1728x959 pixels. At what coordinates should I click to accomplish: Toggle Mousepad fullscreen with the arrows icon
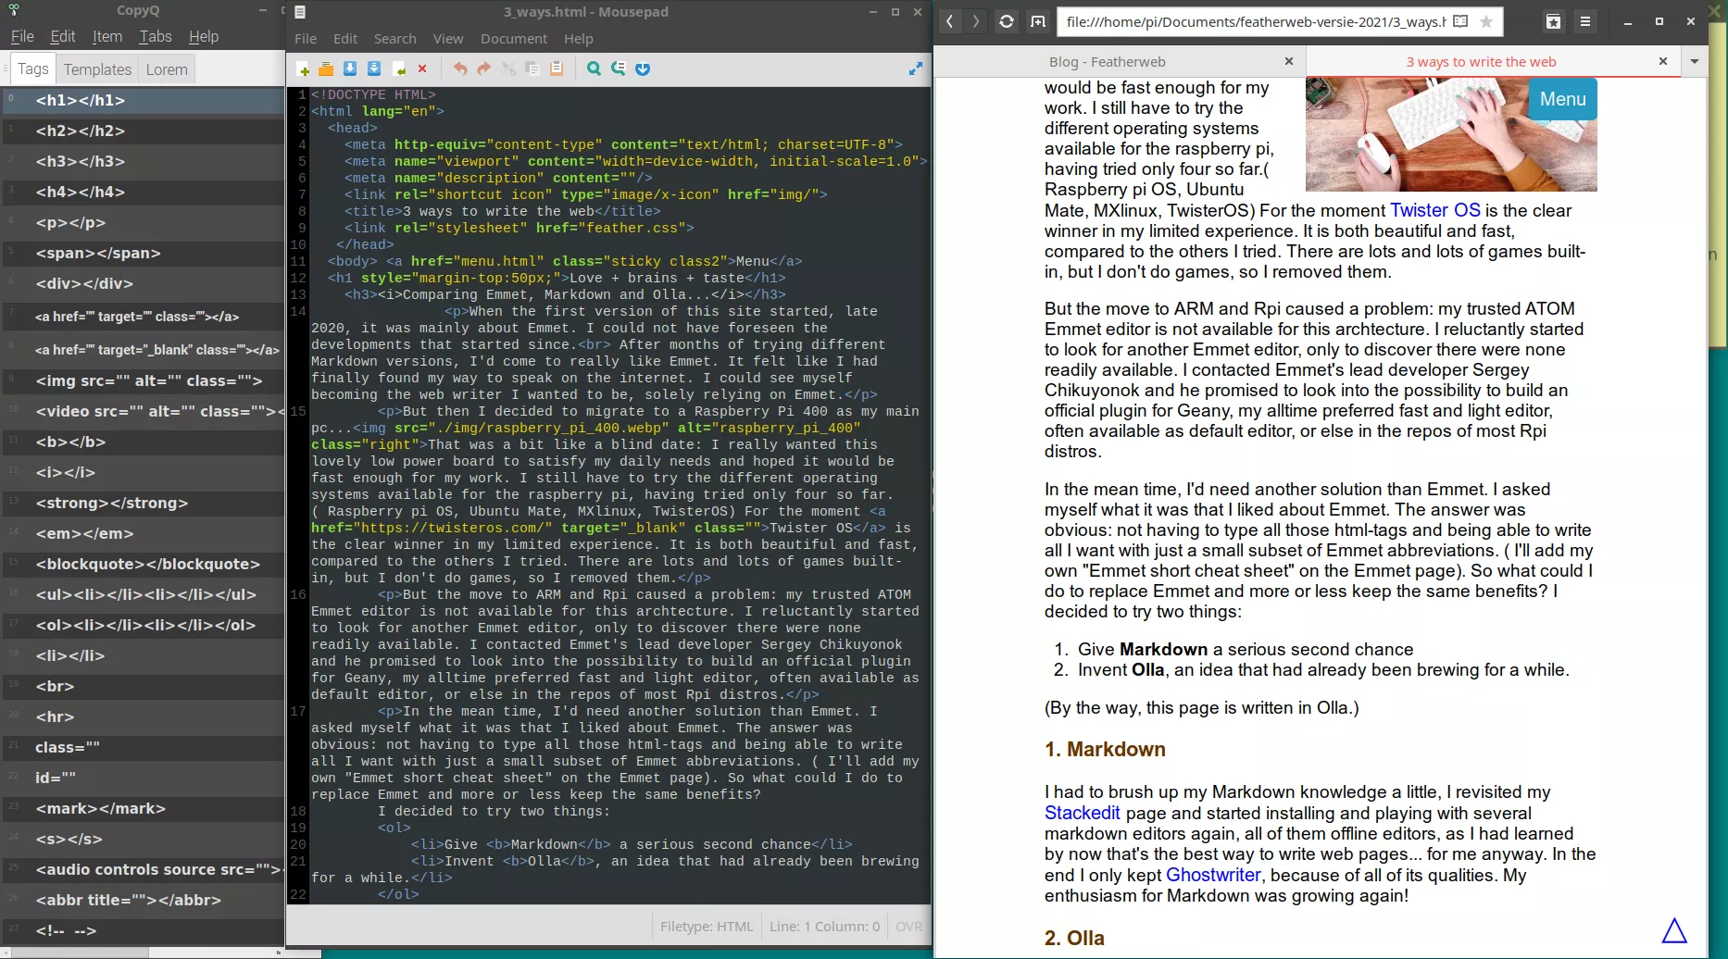(x=915, y=69)
